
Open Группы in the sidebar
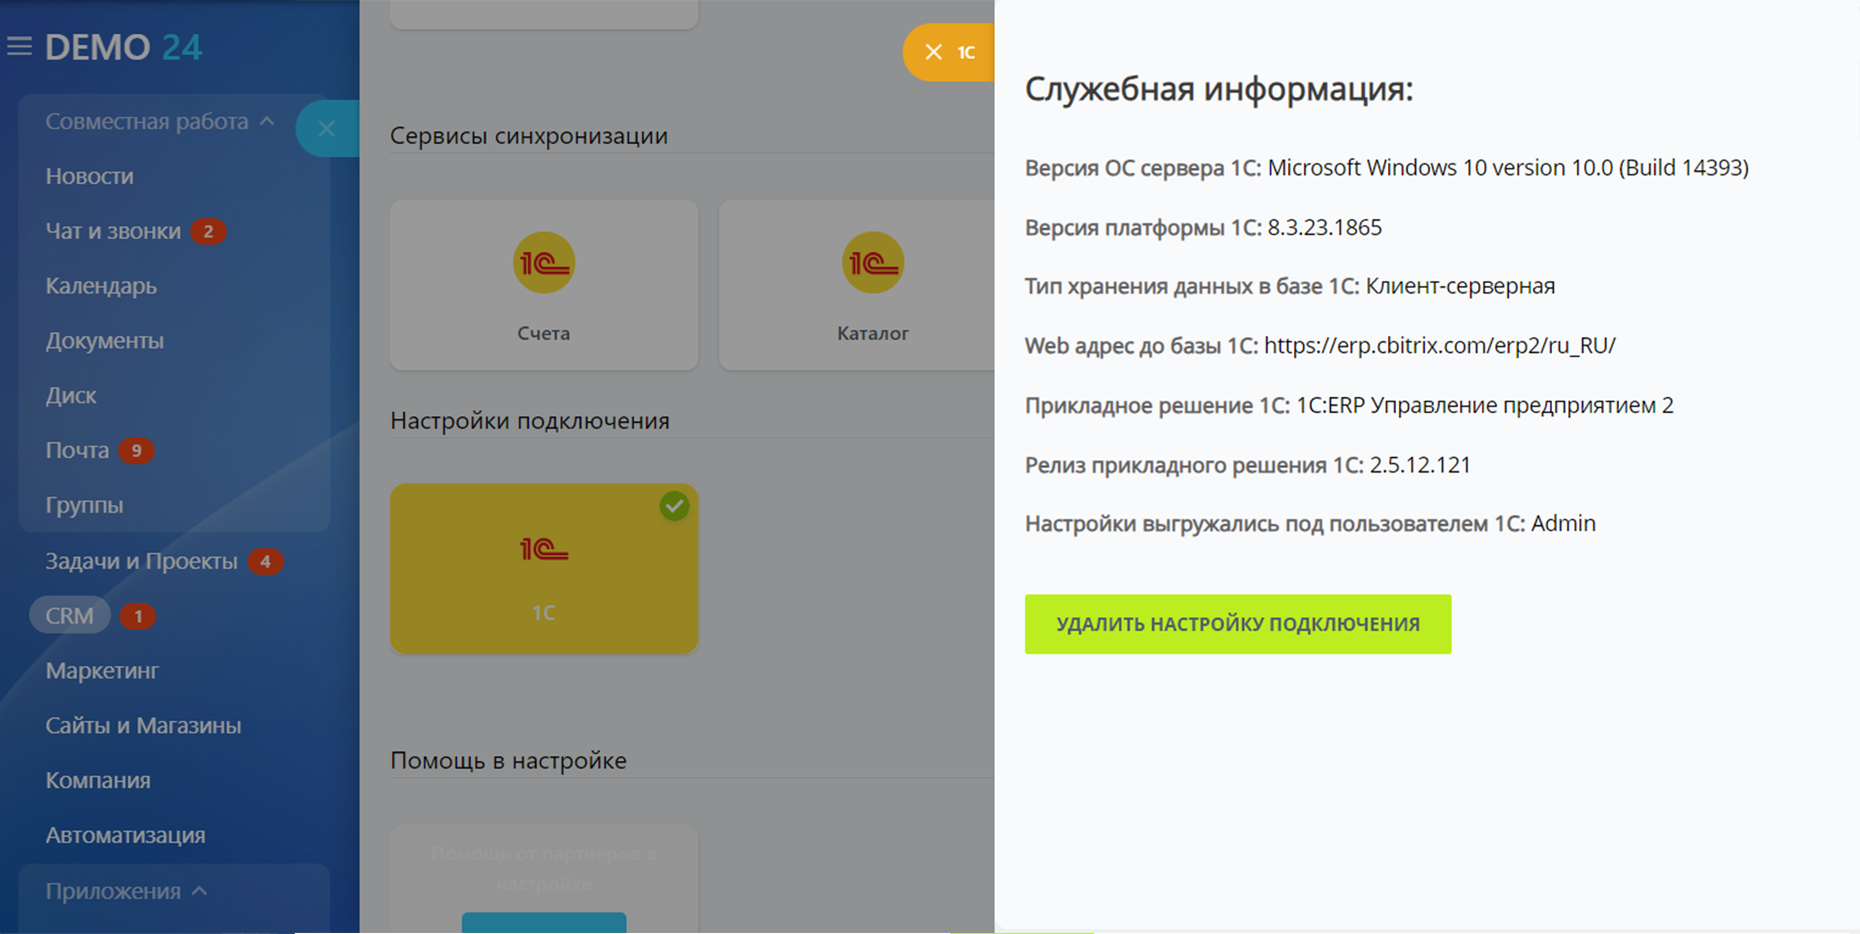[83, 505]
